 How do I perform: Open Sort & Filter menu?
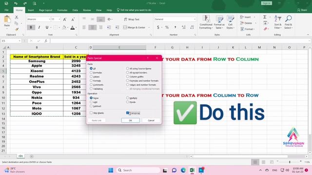pyautogui.click(x=278, y=22)
